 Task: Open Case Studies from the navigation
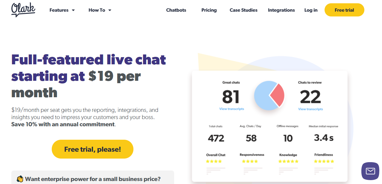243,10
